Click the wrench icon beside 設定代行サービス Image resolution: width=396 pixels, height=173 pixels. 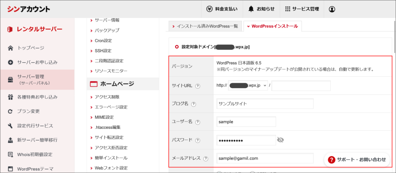coord(10,126)
